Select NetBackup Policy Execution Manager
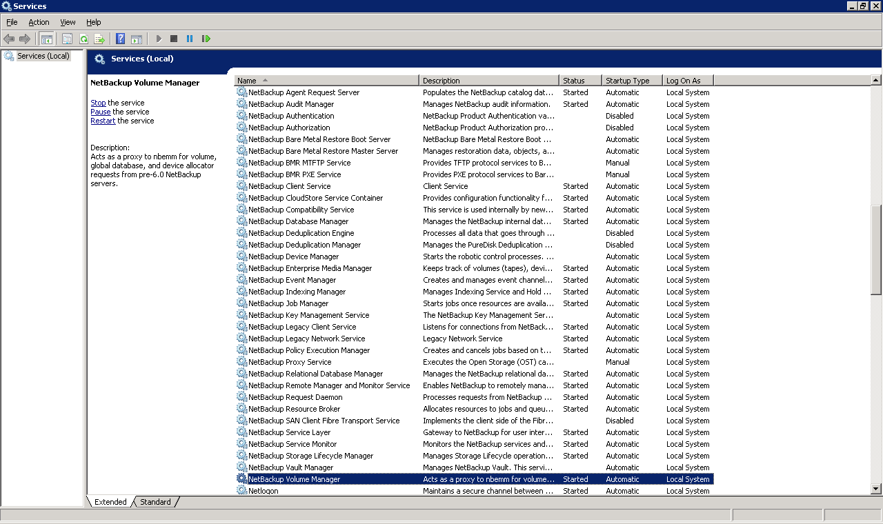The width and height of the screenshot is (883, 524). (474, 350)
